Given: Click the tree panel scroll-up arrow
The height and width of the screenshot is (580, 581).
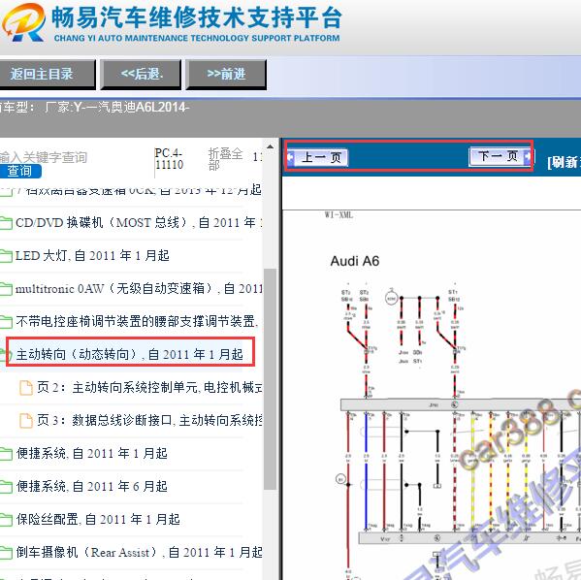Looking at the screenshot, I should [x=270, y=146].
